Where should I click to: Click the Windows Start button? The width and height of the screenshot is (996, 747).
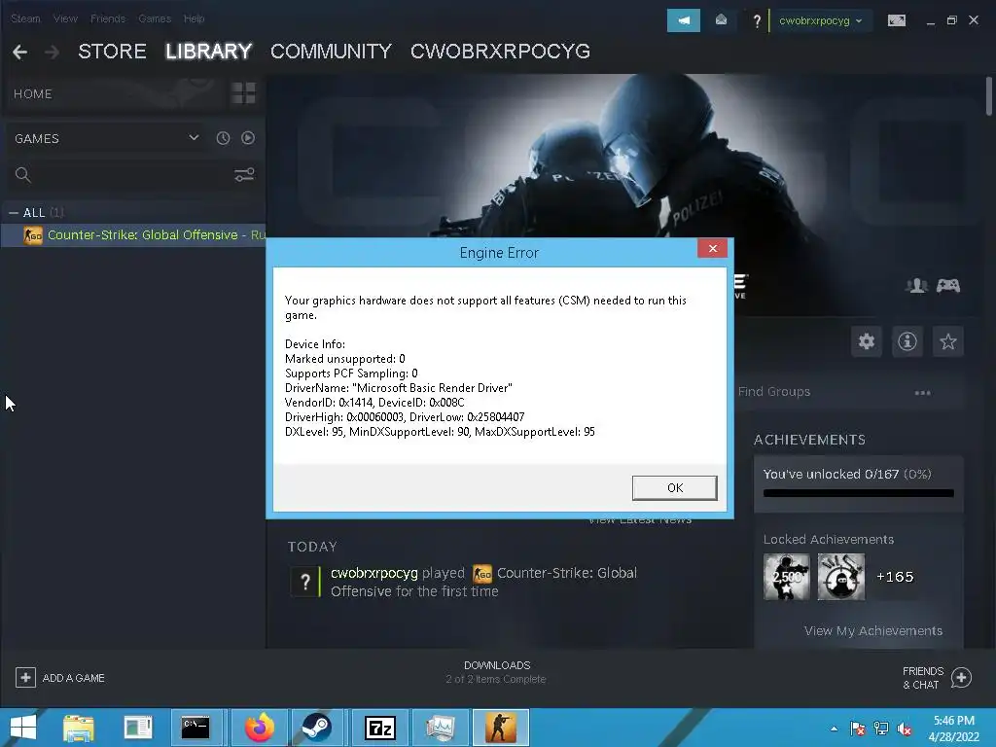tap(23, 728)
